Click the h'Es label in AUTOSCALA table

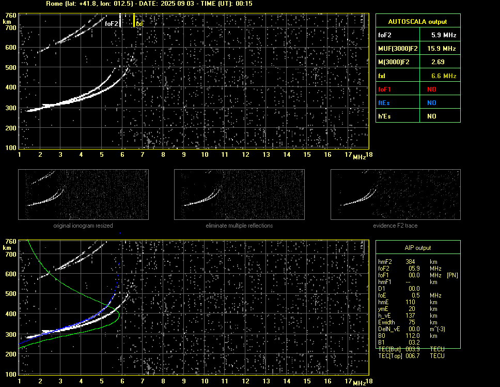[384, 116]
